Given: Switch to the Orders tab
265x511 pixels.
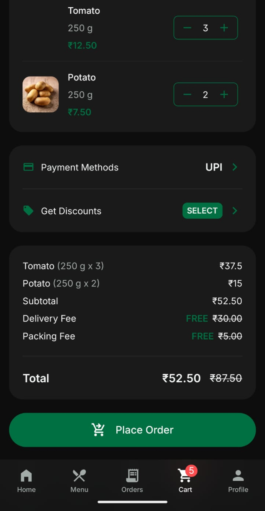Looking at the screenshot, I should pyautogui.click(x=132, y=480).
